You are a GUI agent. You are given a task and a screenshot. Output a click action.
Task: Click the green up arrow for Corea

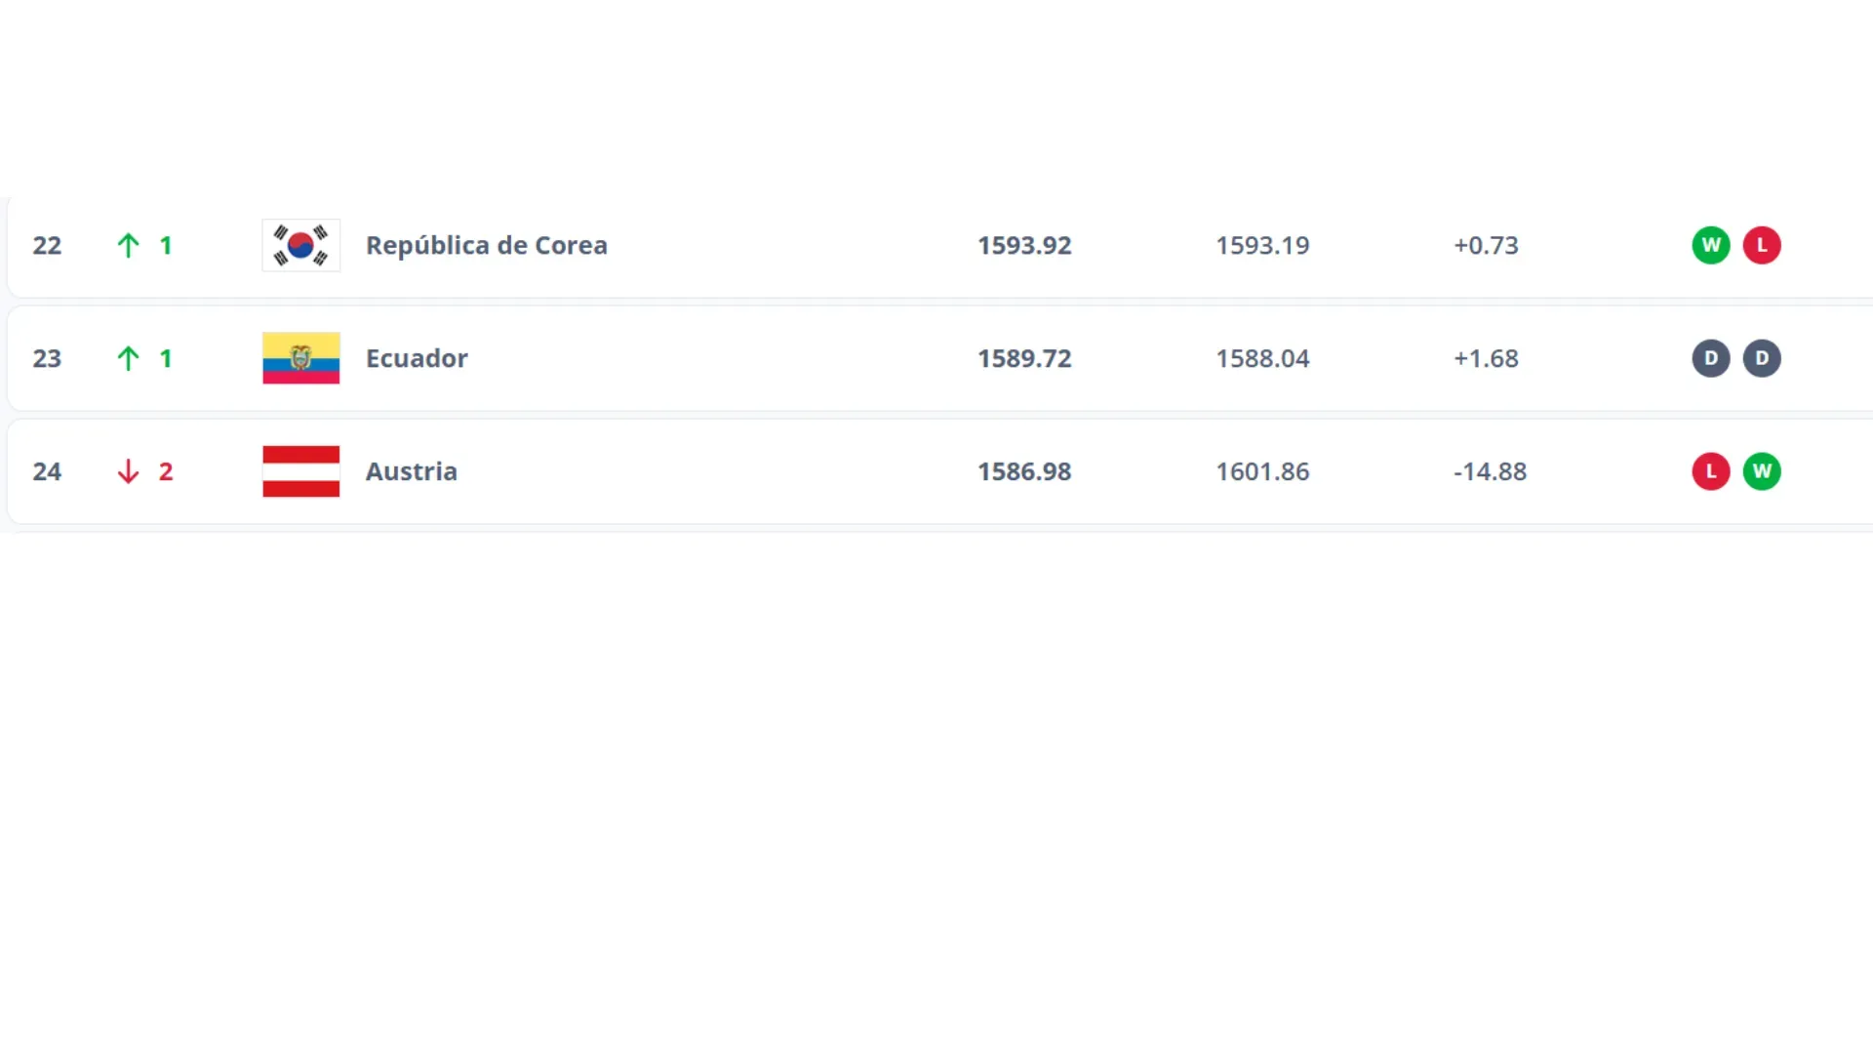(x=128, y=245)
